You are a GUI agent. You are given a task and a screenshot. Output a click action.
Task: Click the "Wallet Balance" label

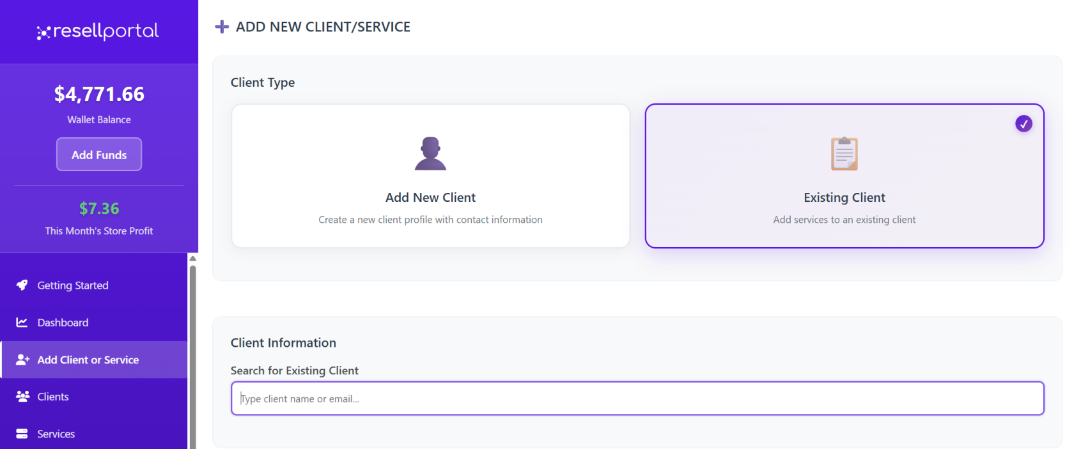pos(99,120)
